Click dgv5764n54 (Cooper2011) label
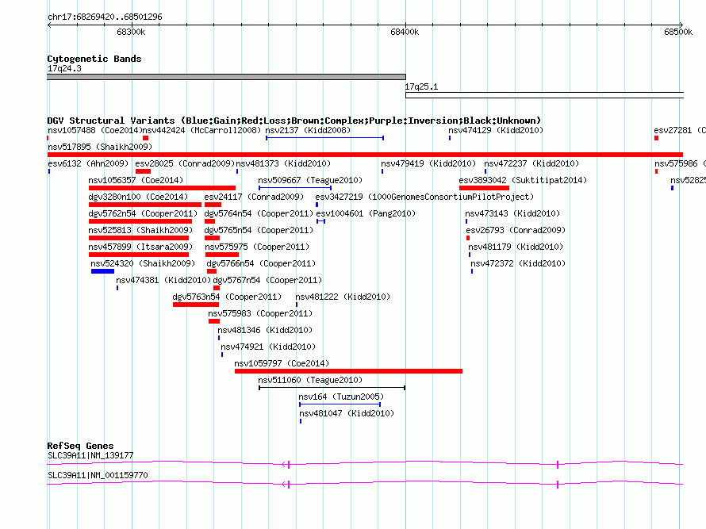The width and height of the screenshot is (706, 529). click(259, 213)
